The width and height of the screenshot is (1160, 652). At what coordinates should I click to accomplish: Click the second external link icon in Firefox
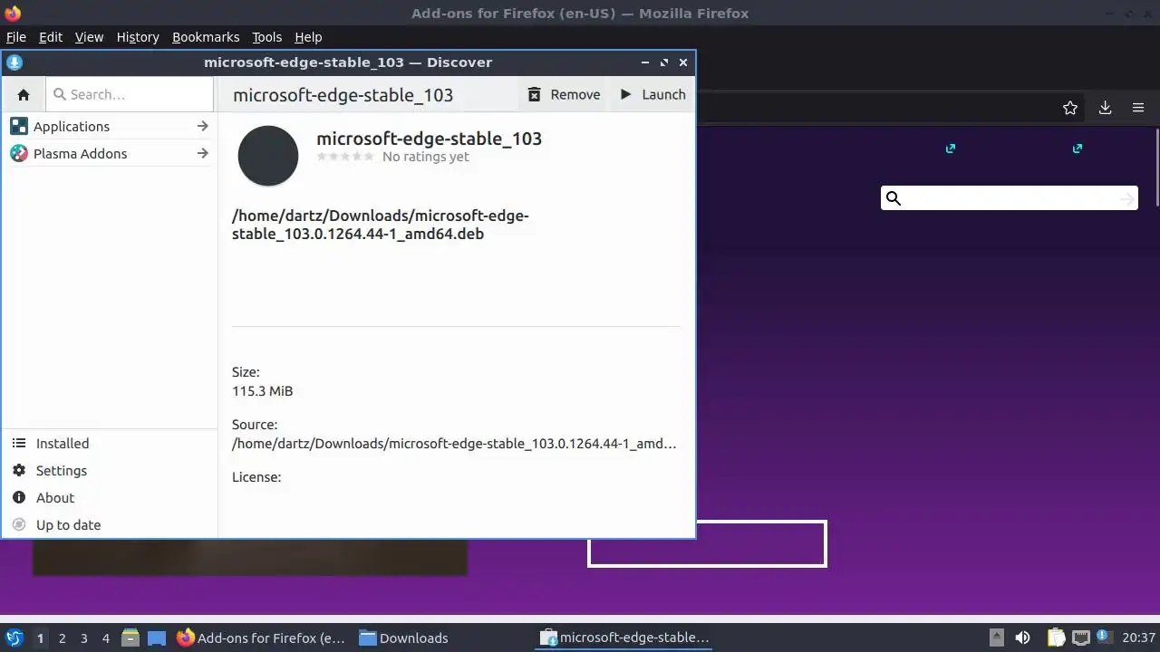(1077, 149)
